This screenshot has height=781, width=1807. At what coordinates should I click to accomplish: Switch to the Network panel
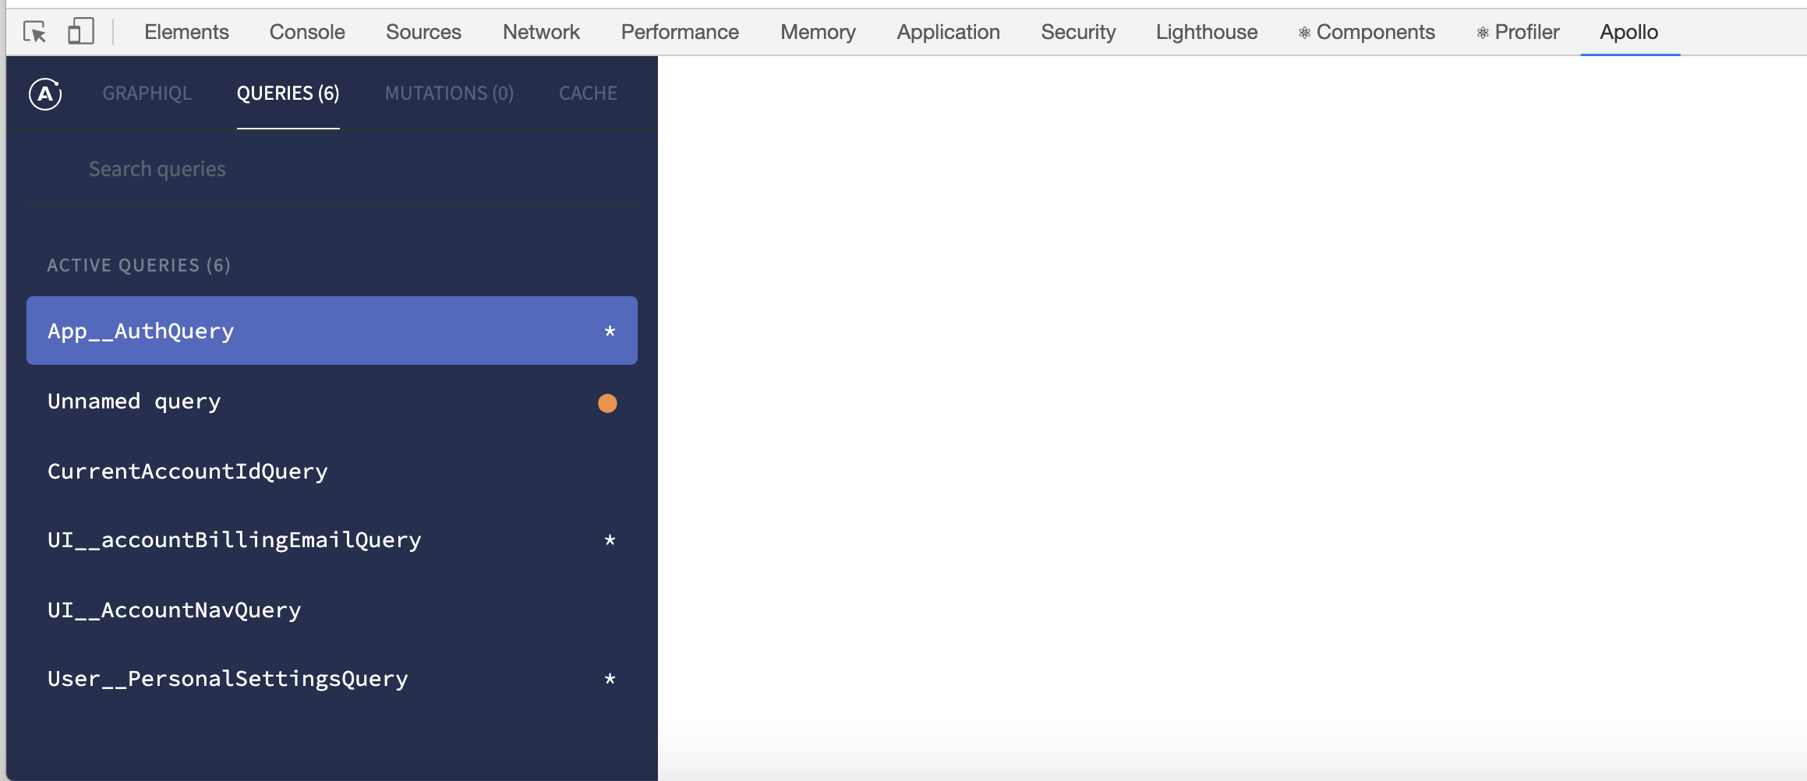click(x=540, y=32)
